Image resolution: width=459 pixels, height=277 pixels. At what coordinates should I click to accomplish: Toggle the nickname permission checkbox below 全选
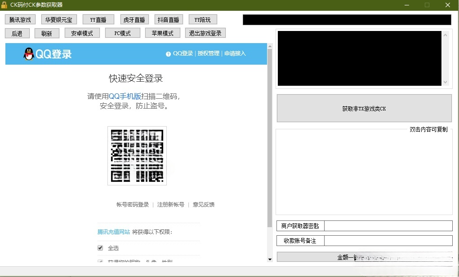coord(101,260)
